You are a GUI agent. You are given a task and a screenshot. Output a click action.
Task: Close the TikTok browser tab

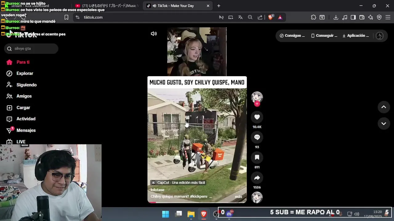[208, 6]
